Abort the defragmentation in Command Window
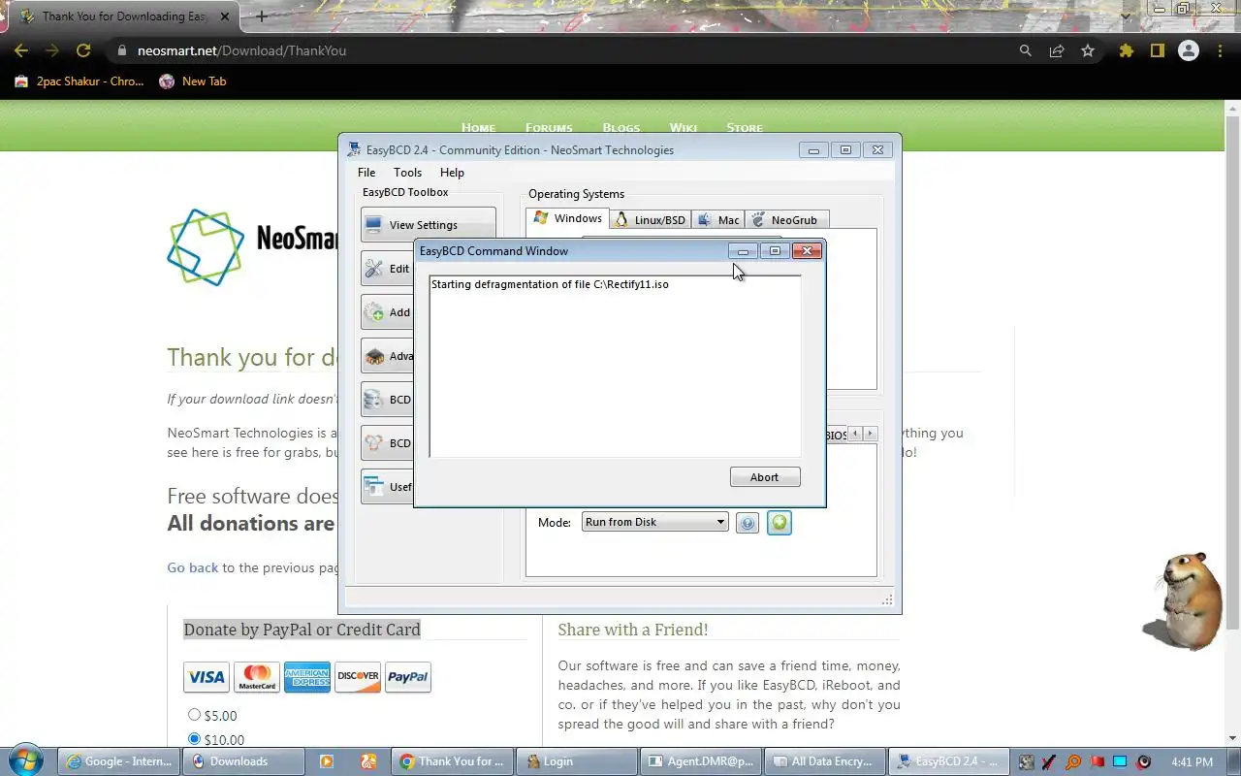 [764, 477]
